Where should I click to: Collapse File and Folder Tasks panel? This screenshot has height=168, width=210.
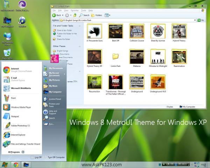pos(80,26)
